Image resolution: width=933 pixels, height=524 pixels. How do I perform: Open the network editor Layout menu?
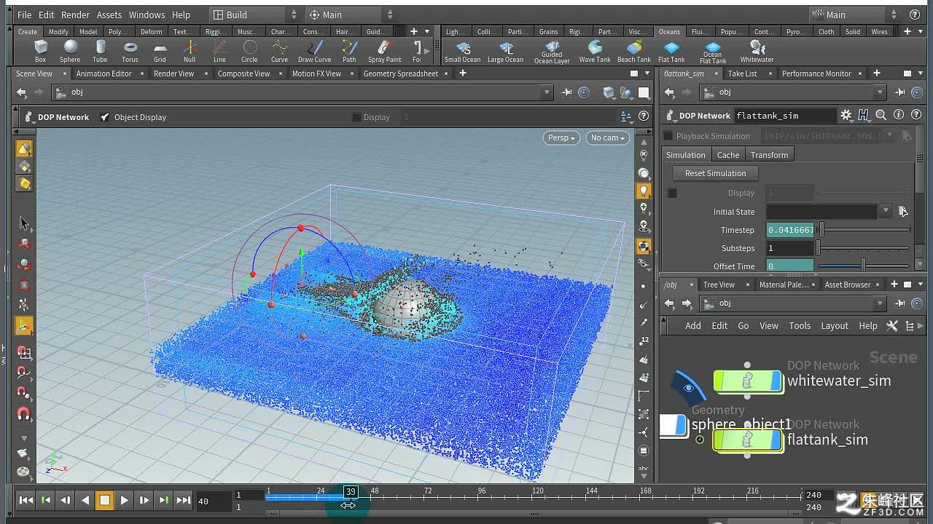(x=835, y=326)
